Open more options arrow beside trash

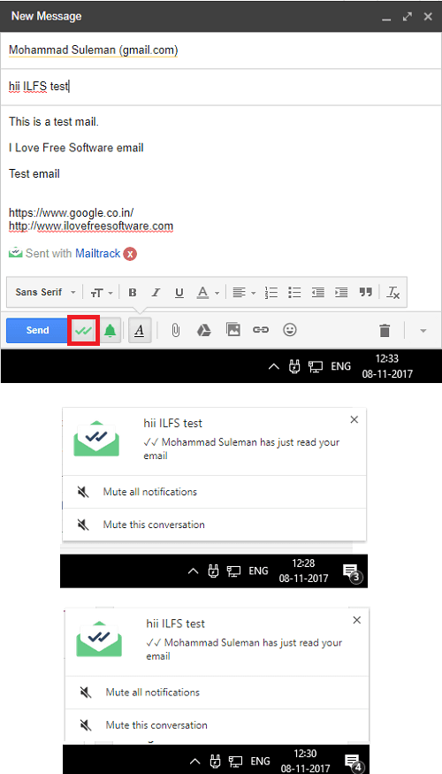point(423,330)
